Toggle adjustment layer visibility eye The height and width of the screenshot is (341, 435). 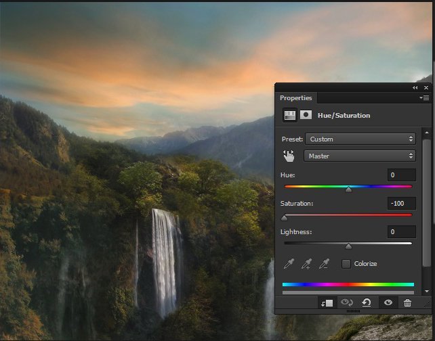387,303
